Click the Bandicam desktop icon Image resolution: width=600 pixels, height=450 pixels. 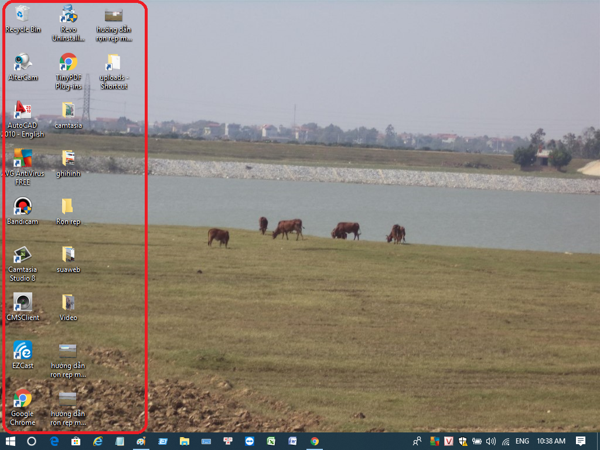coord(23,206)
